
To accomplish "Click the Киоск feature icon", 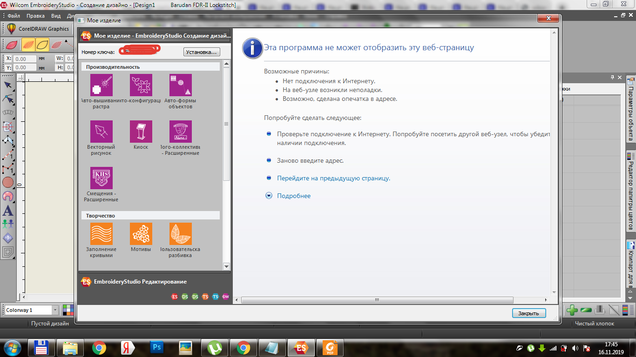I will 141,132.
